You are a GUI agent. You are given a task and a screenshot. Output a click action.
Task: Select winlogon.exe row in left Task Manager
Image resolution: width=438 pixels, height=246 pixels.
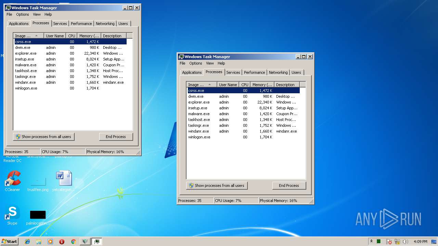70,88
